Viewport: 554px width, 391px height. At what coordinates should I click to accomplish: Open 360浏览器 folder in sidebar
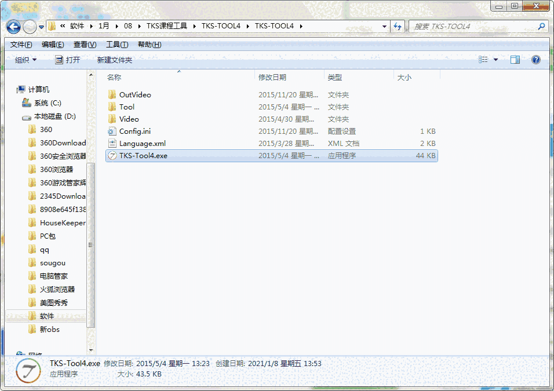pyautogui.click(x=50, y=170)
